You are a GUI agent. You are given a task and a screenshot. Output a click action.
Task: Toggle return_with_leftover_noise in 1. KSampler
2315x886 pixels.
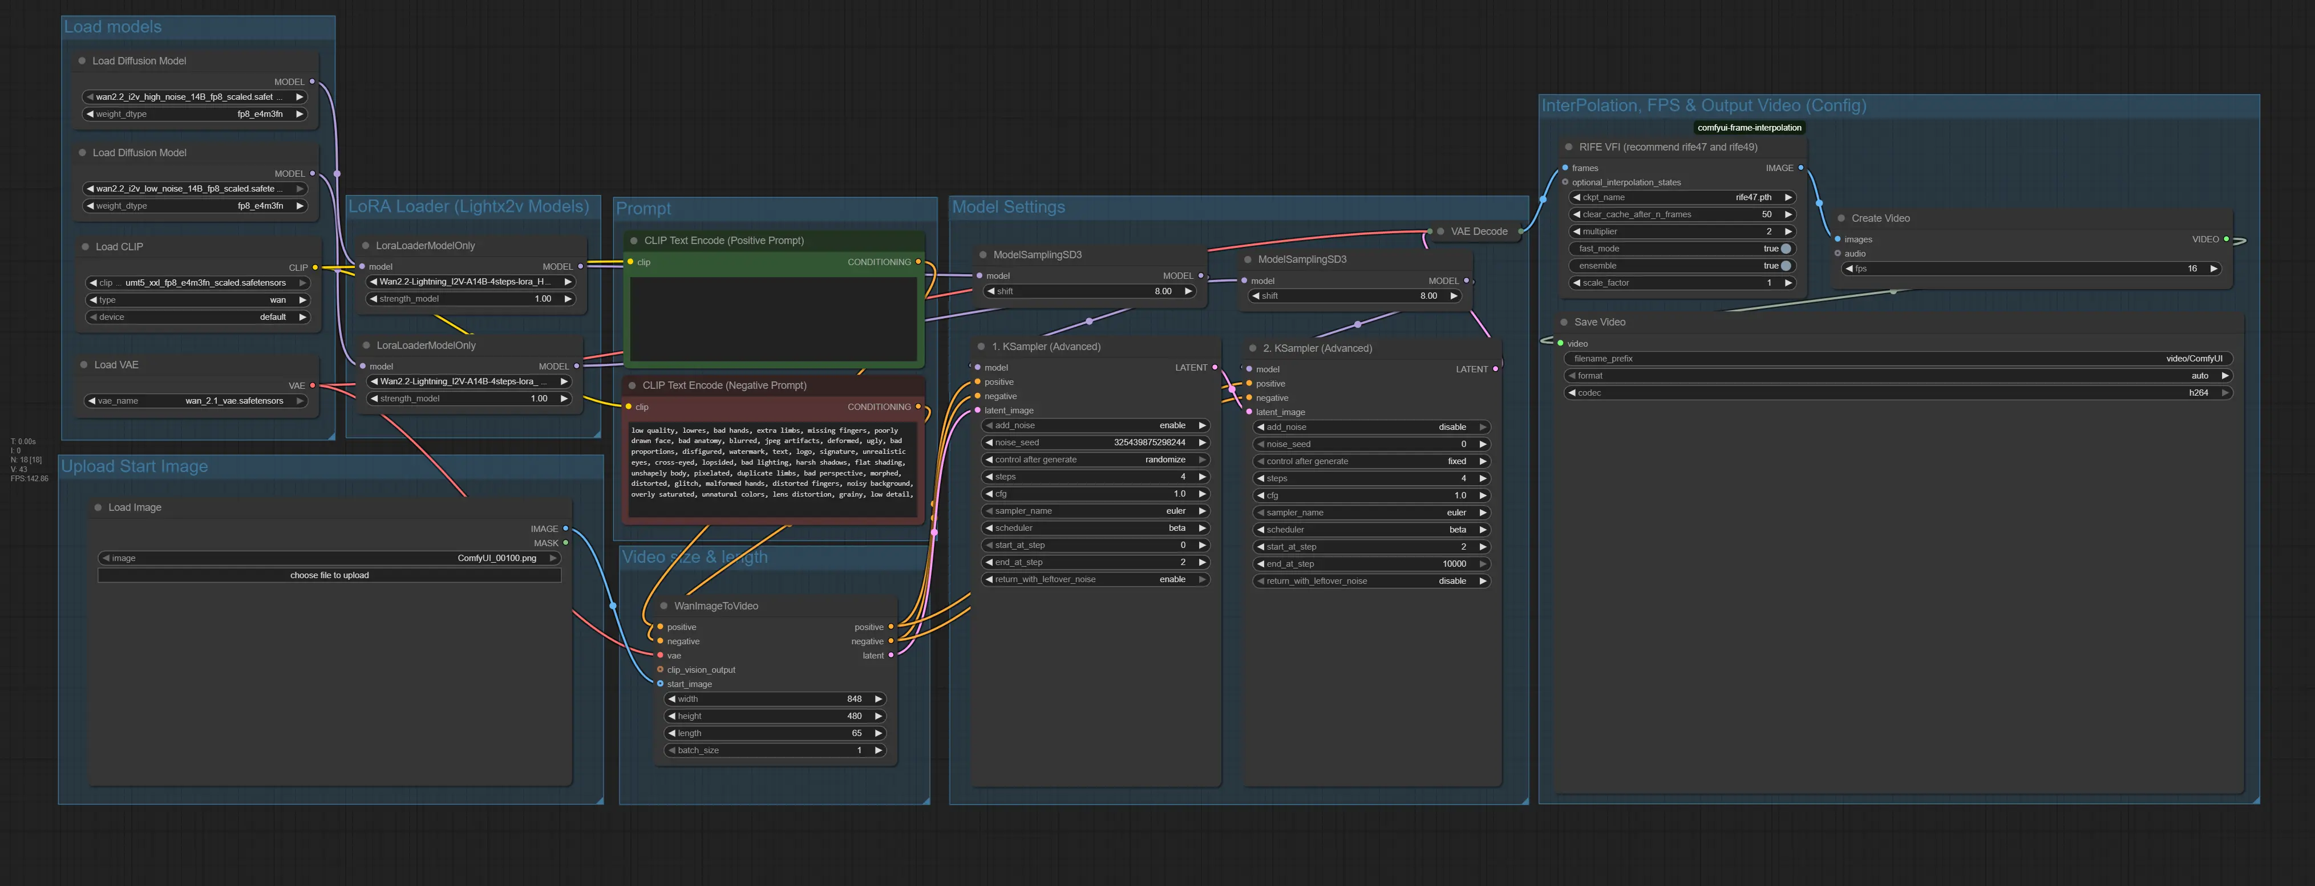point(1095,580)
